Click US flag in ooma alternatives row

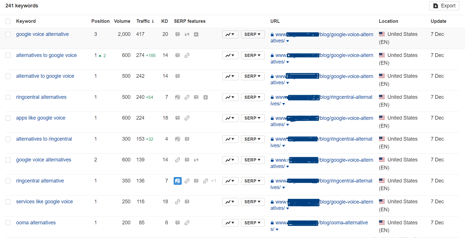(382, 222)
